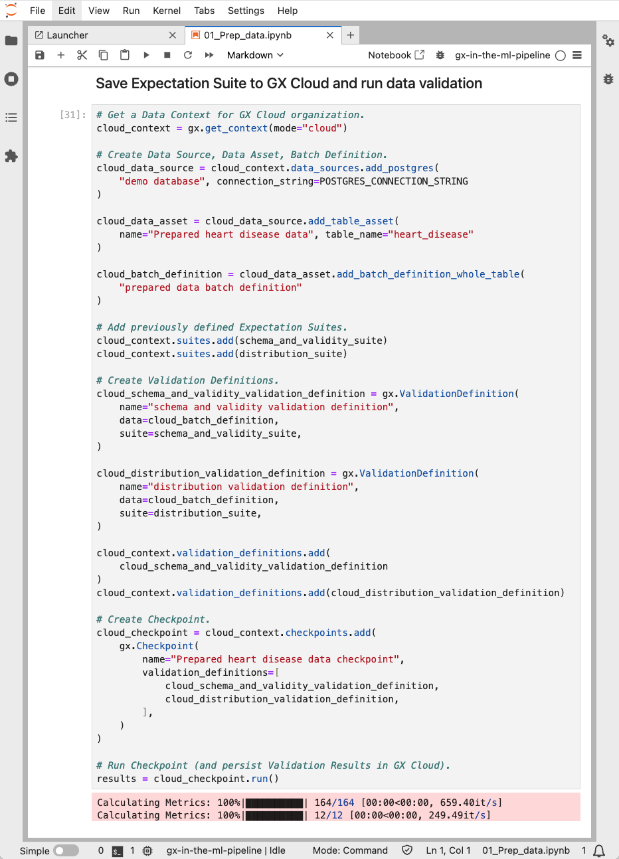
Task: Open notifications bell in status bar
Action: [x=599, y=850]
